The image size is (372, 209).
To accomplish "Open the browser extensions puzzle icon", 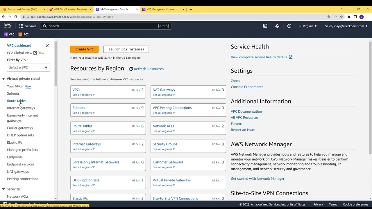I will click(349, 17).
